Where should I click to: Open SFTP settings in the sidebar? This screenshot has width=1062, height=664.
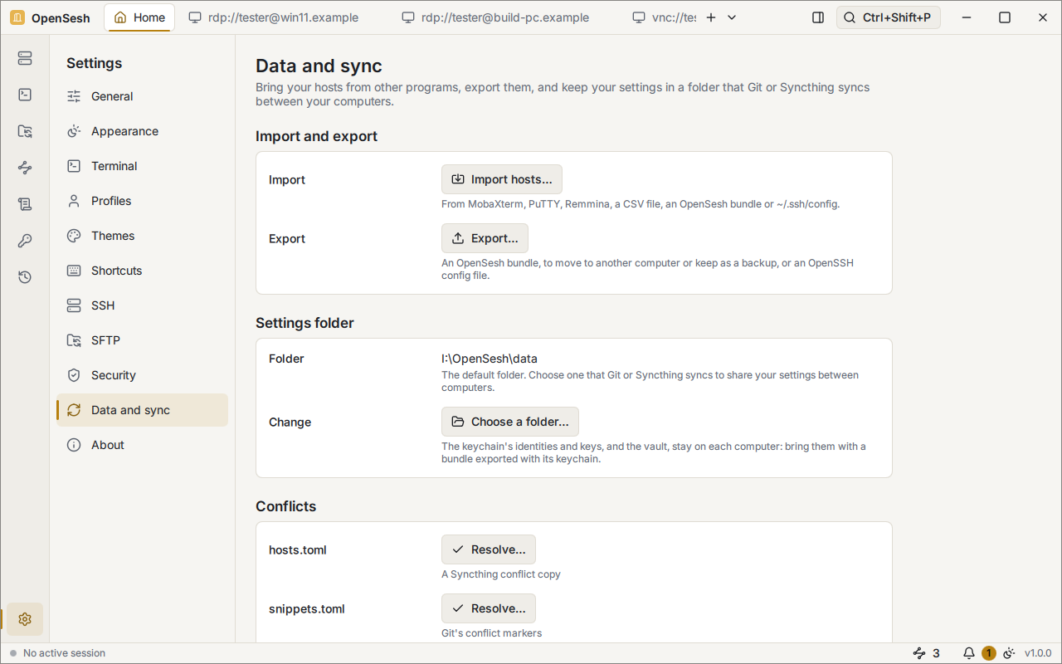142,340
